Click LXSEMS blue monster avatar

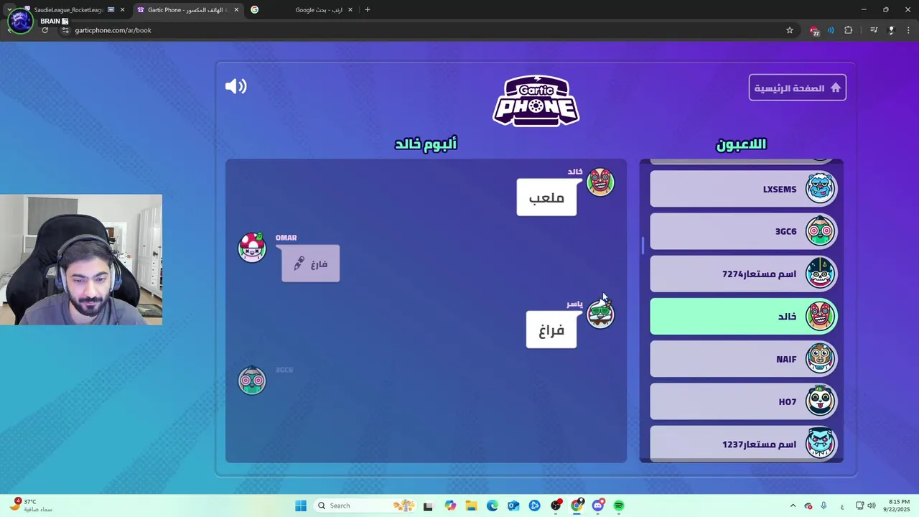tap(820, 189)
